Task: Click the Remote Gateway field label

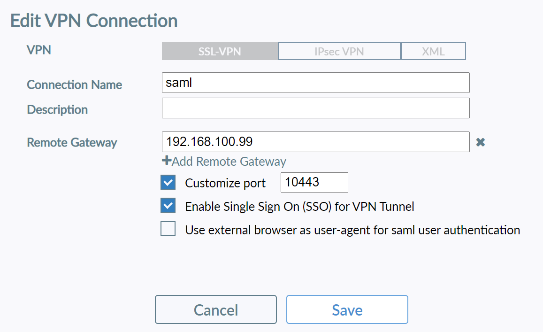Action: pos(72,142)
